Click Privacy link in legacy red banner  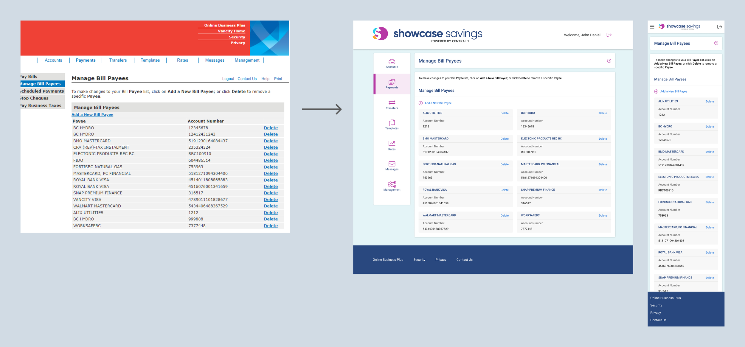pos(238,43)
